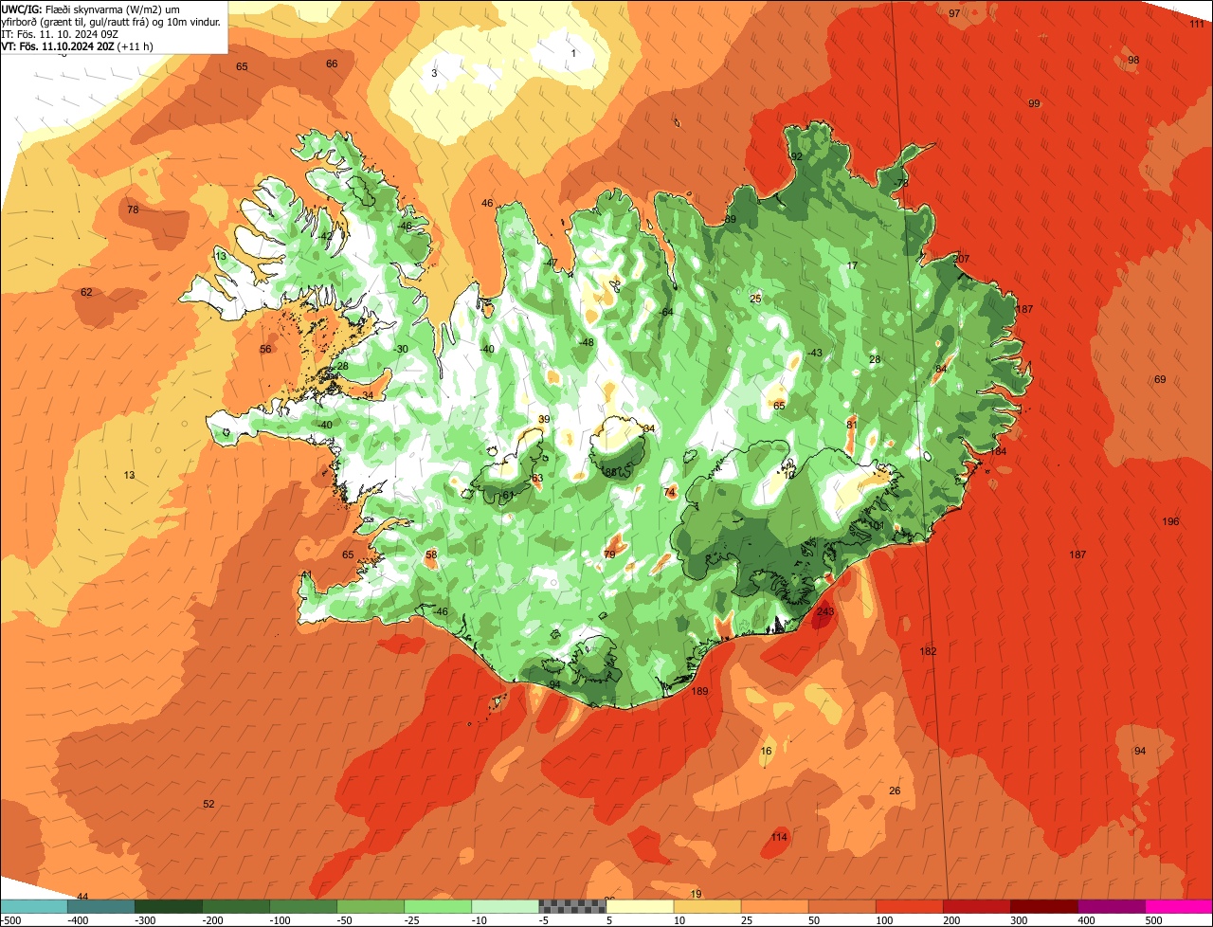Click the 114 value in the southern sea
Image resolution: width=1213 pixels, height=927 pixels.
(x=779, y=838)
